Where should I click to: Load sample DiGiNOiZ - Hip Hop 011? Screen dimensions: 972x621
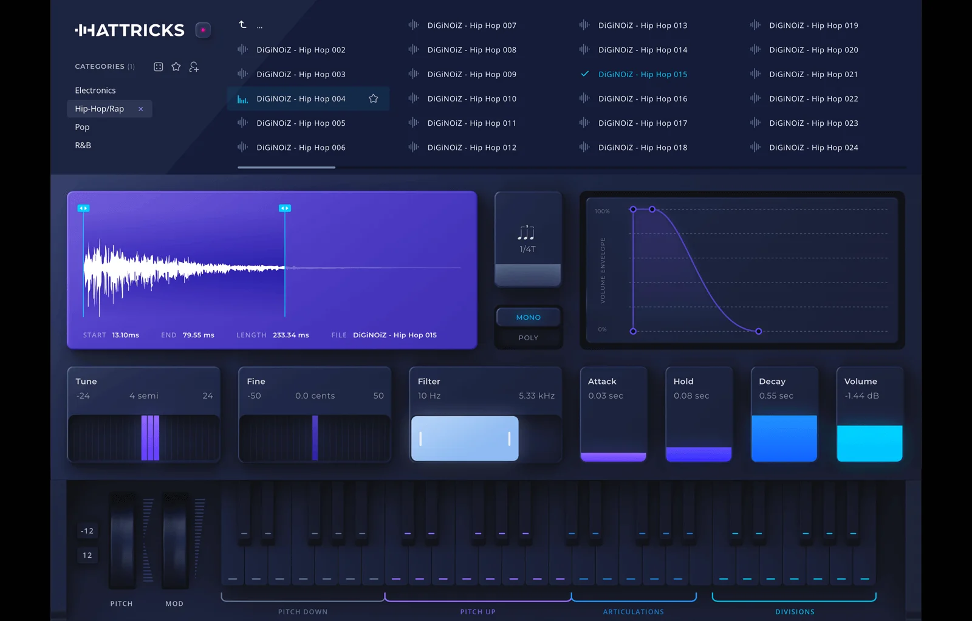(x=472, y=123)
